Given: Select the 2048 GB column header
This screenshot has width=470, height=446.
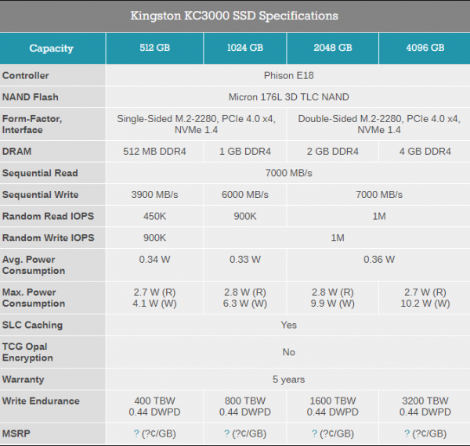Looking at the screenshot, I should tap(333, 48).
